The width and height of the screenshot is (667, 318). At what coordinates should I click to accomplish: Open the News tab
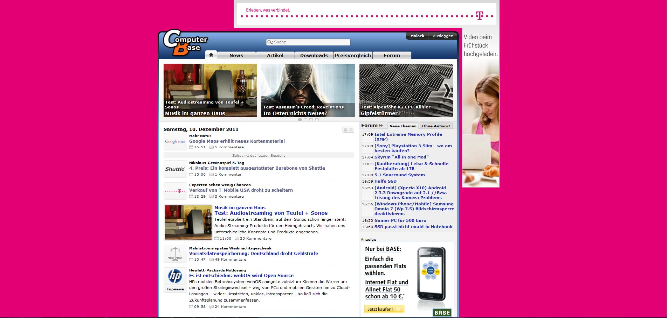tap(236, 55)
